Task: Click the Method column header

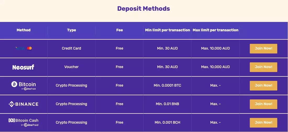Action: (x=24, y=30)
